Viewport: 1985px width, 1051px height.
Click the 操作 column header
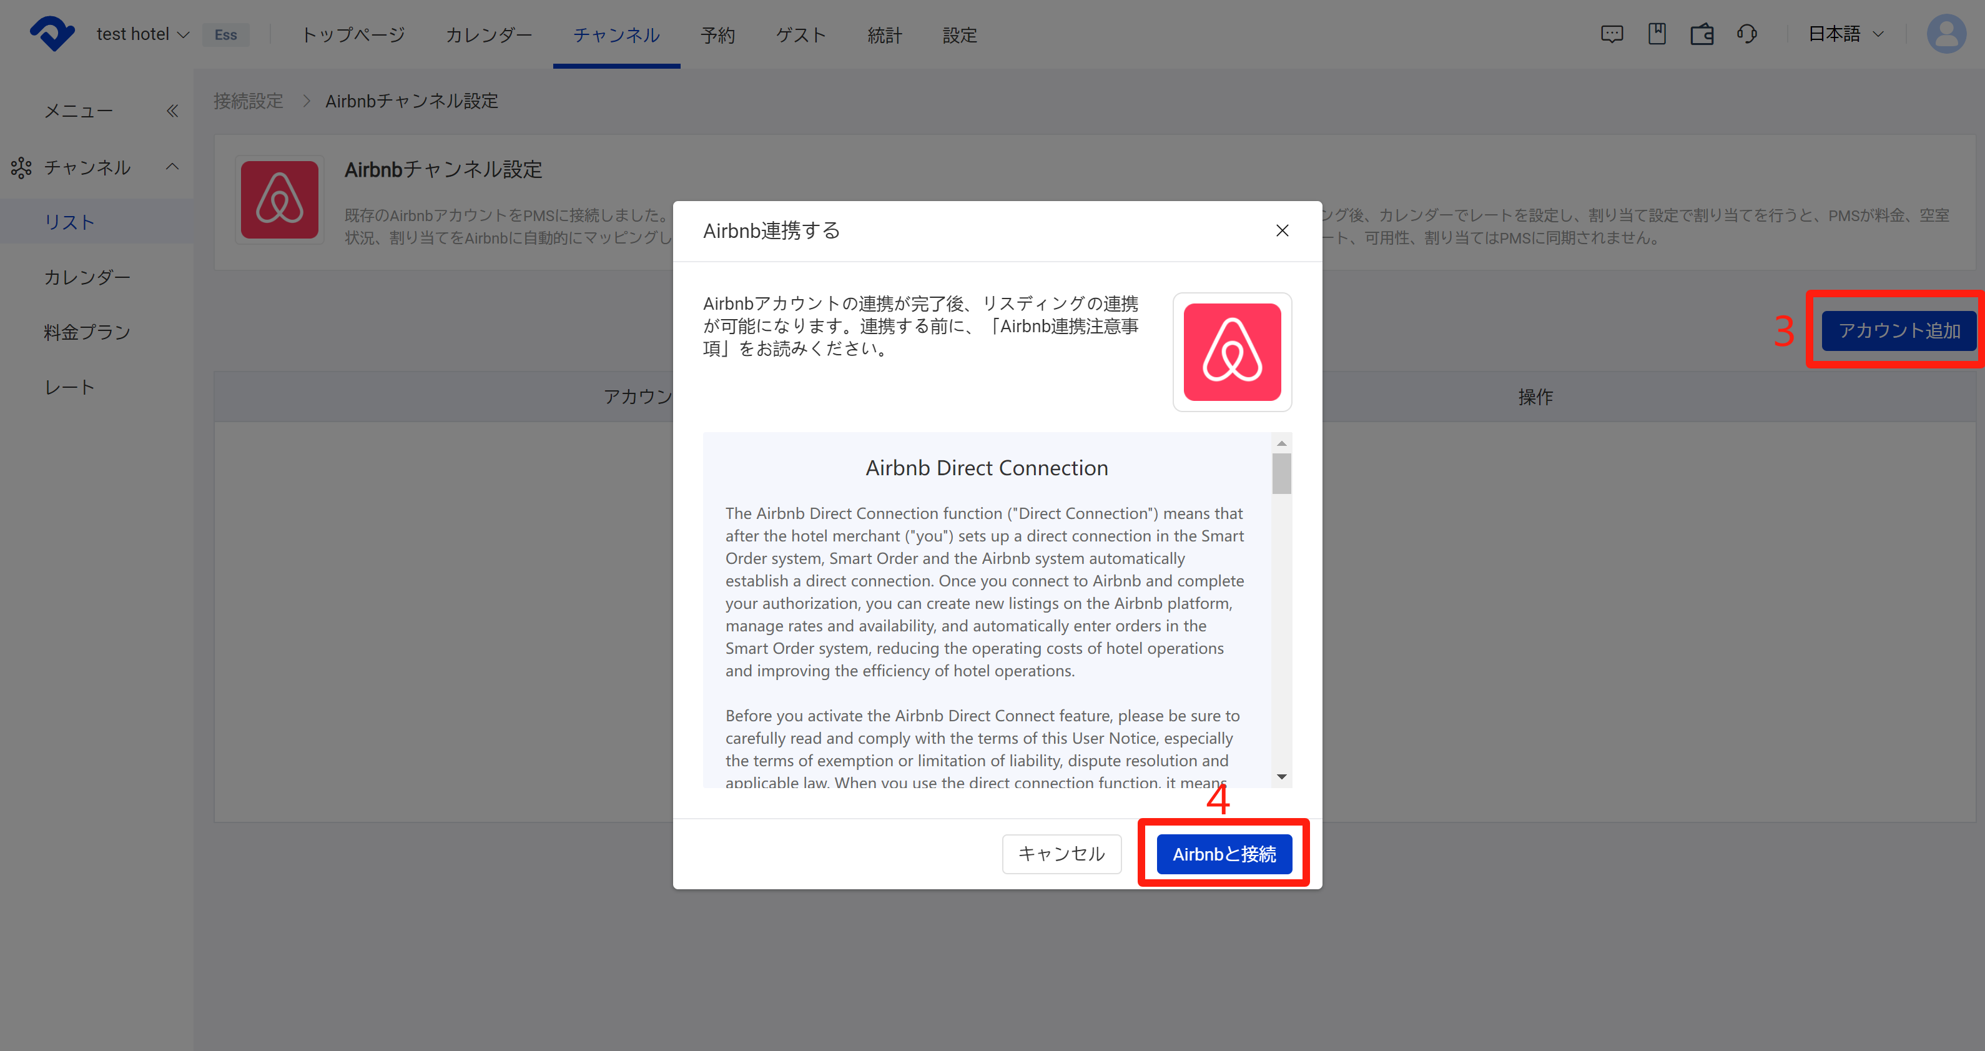point(1535,397)
